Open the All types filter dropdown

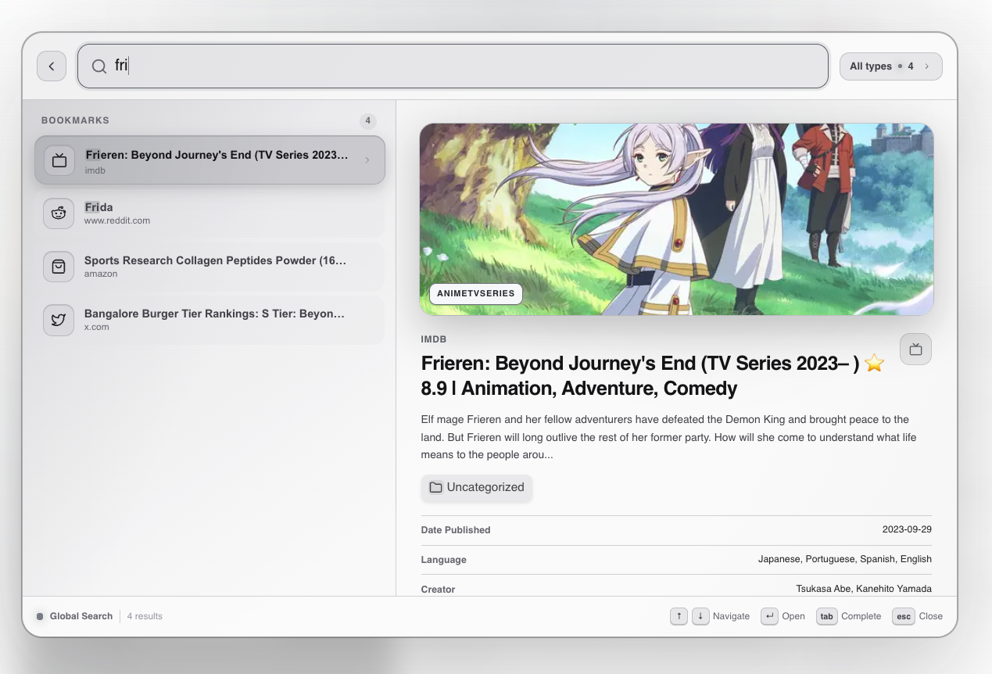891,66
